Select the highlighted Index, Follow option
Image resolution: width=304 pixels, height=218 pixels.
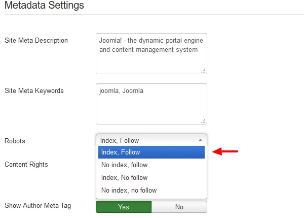(x=151, y=152)
